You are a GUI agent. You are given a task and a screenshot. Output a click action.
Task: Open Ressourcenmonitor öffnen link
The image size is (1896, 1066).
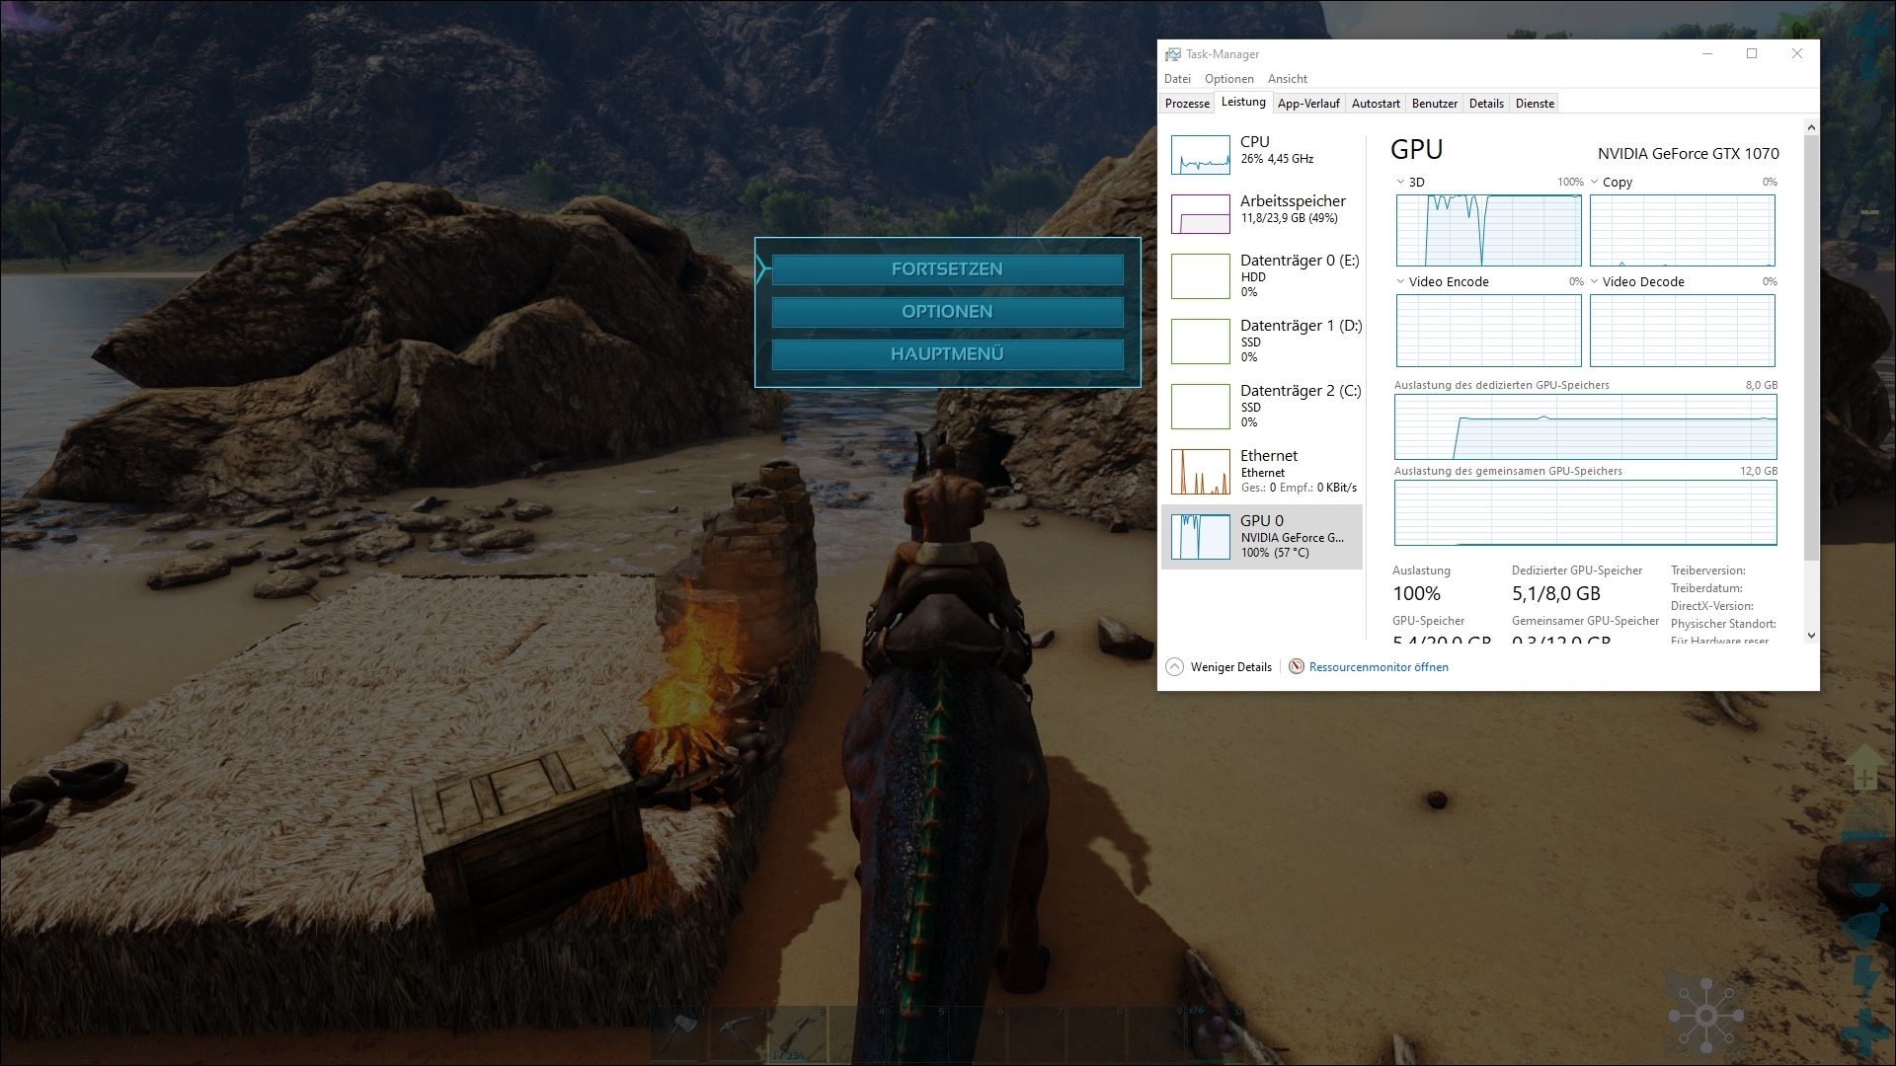(1379, 667)
